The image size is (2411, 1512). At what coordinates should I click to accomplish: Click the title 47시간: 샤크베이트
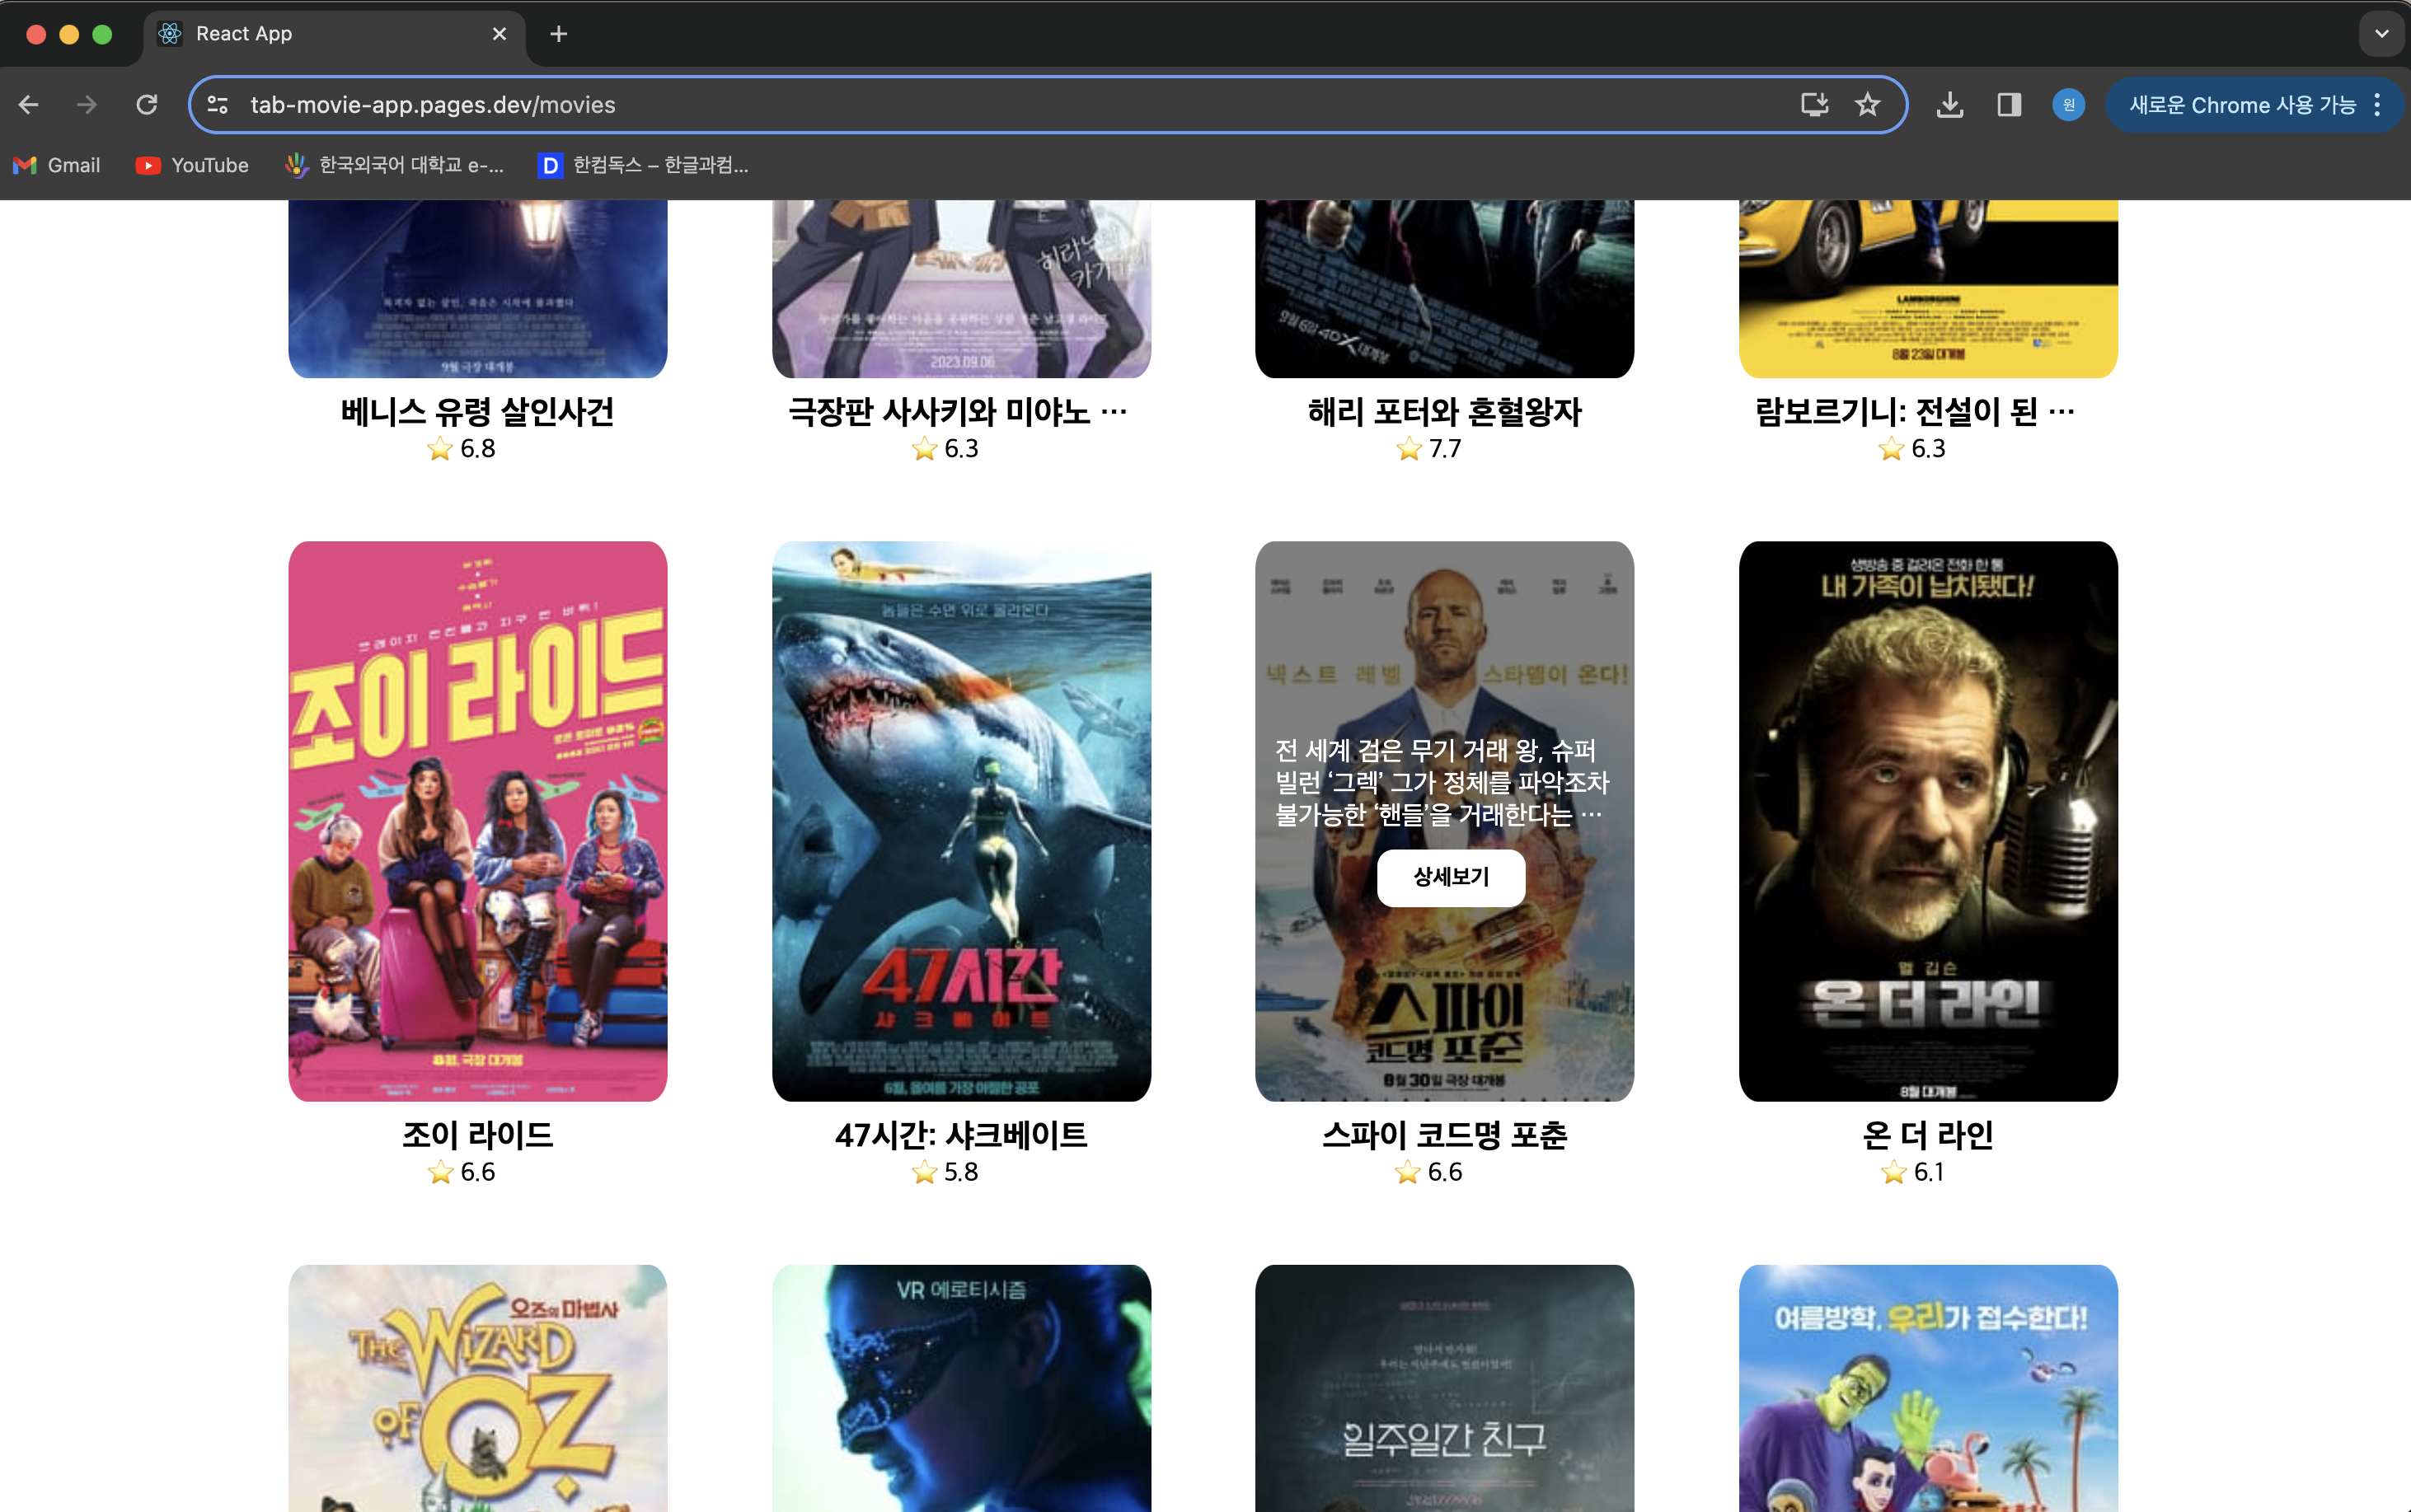pos(961,1135)
